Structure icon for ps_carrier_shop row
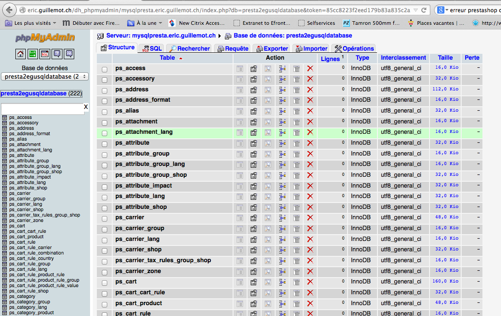501x316 pixels. coord(254,250)
